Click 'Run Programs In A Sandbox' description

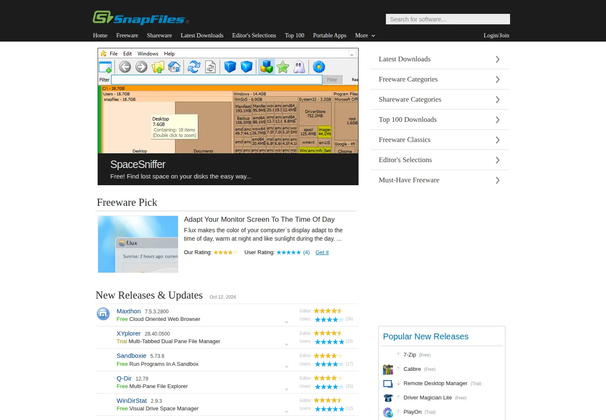point(164,364)
